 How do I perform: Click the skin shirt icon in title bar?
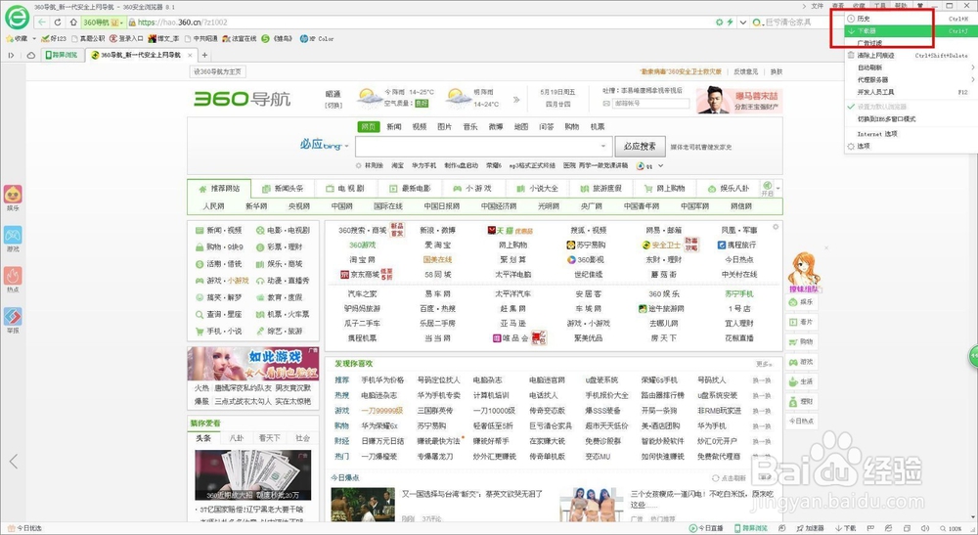click(920, 6)
